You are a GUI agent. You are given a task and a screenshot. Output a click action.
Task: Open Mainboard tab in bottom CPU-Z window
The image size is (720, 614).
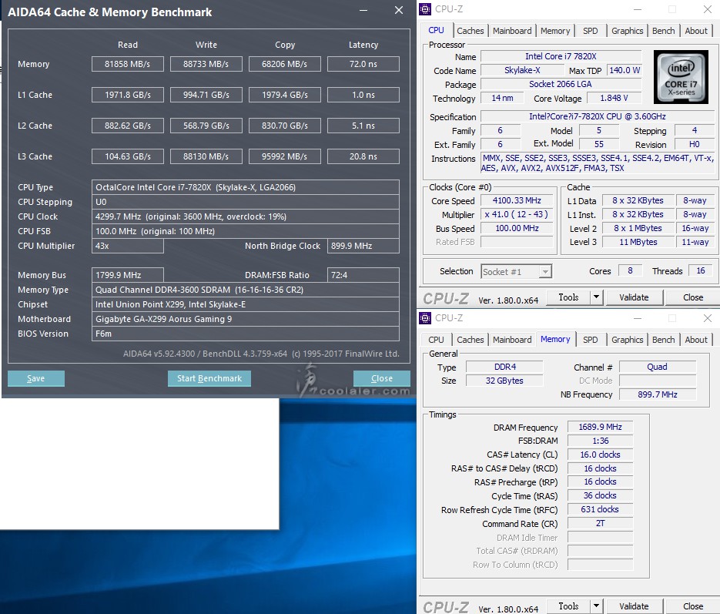coord(512,340)
